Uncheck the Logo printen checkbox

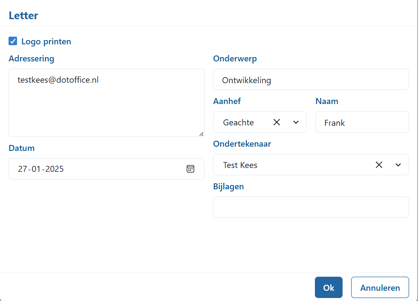point(13,41)
